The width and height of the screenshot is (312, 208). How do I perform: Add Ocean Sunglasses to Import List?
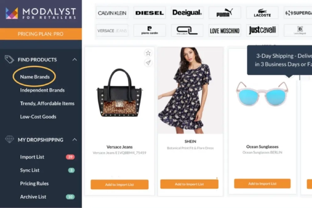(x=262, y=183)
